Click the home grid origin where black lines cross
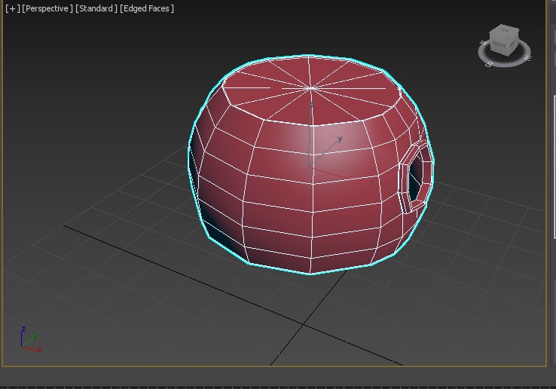This screenshot has height=389, width=556. 303,325
